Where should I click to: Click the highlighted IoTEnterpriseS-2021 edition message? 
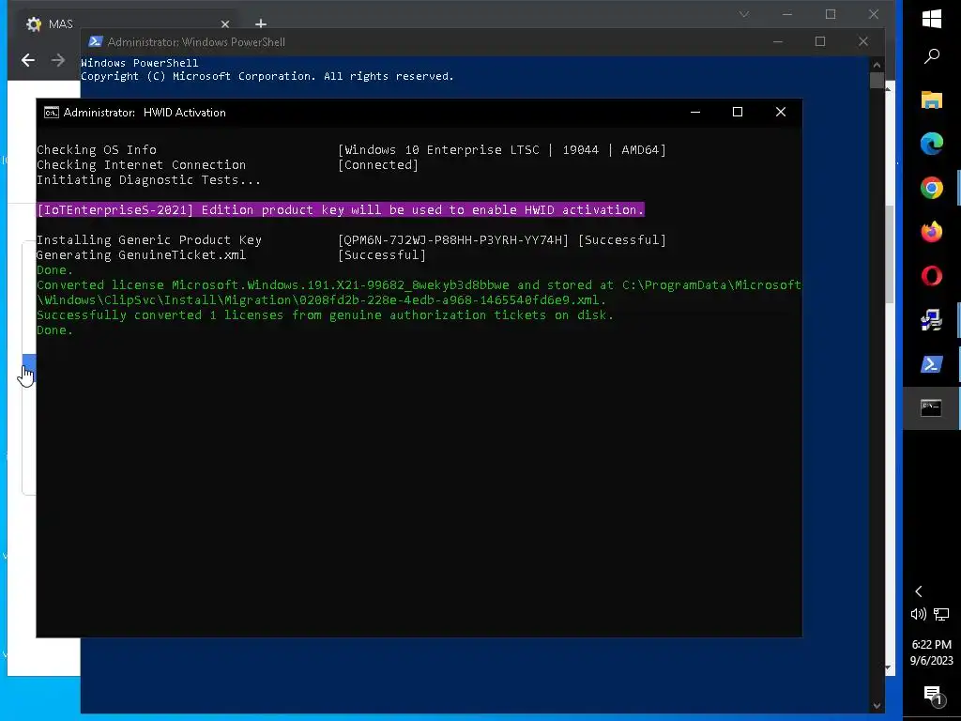pyautogui.click(x=341, y=209)
